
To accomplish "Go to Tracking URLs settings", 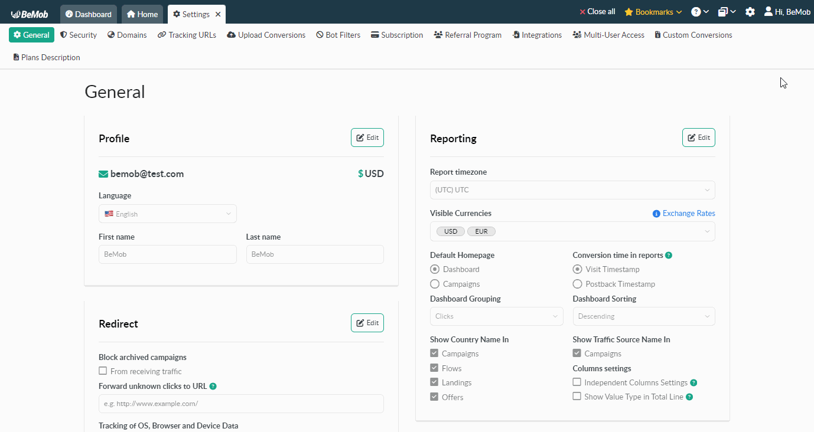I will pos(187,35).
